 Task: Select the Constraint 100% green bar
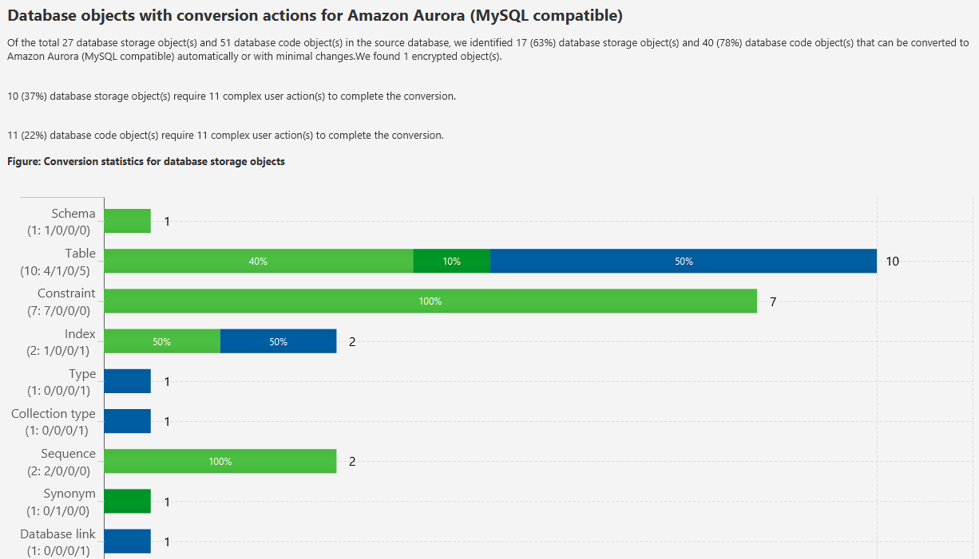[430, 301]
